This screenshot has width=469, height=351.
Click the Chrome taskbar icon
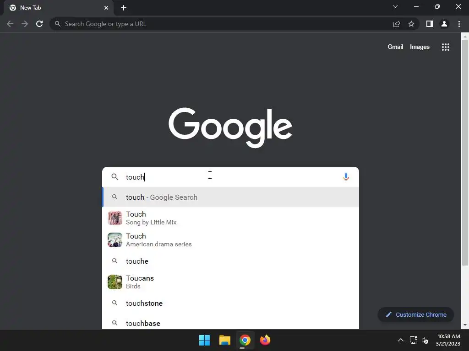[x=245, y=340]
